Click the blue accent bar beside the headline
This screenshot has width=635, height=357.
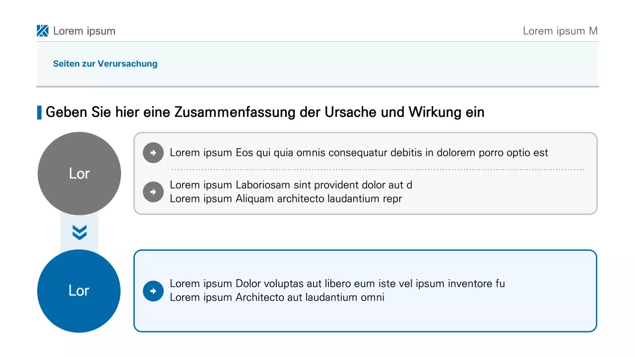click(40, 112)
